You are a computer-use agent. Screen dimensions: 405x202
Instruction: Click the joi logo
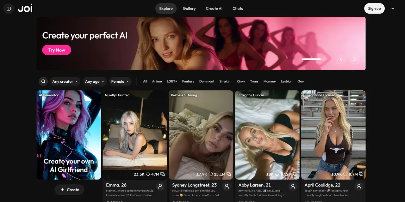pyautogui.click(x=25, y=8)
